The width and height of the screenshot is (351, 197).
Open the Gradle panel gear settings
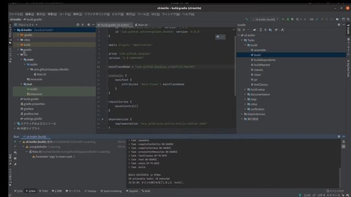tap(339, 25)
